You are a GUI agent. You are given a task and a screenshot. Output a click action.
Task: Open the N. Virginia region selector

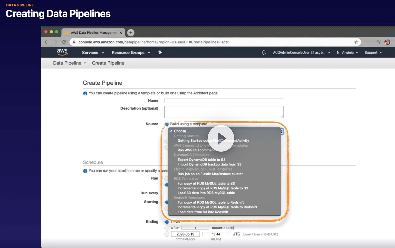point(347,53)
